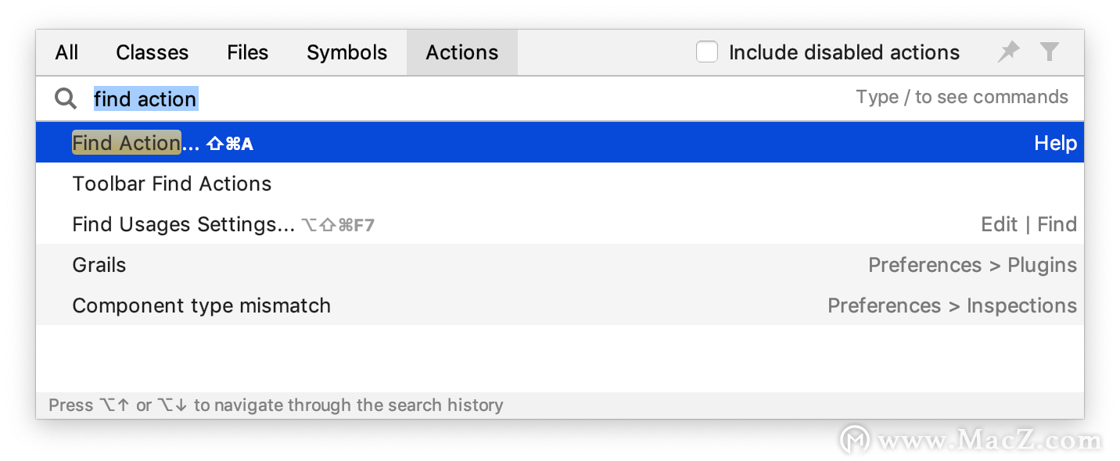Select Toolbar Find Actions result

[560, 184]
